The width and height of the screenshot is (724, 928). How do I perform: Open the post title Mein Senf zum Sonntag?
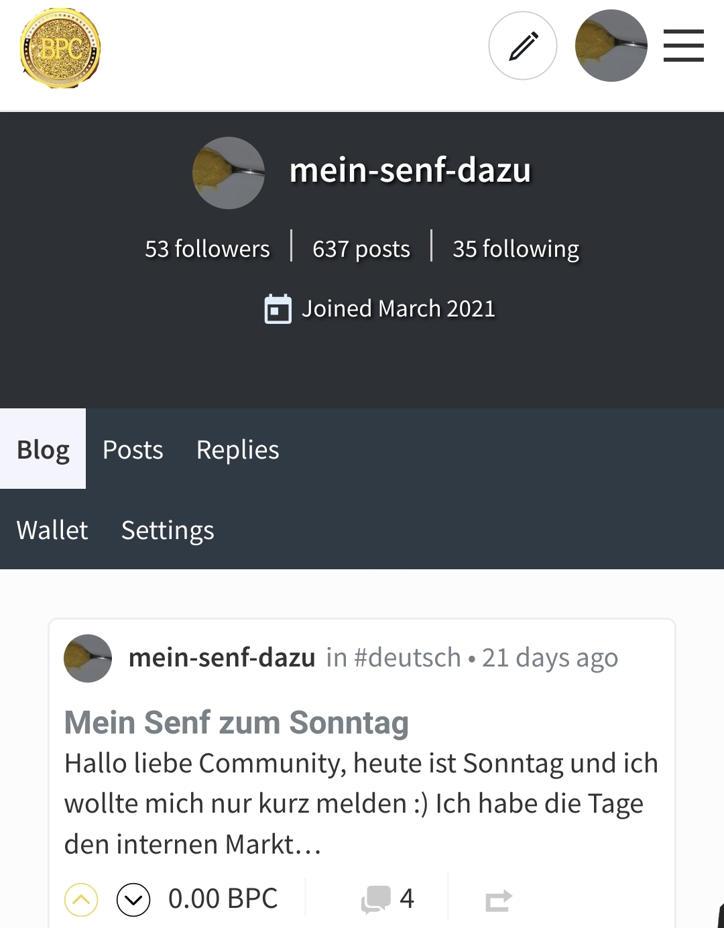236,723
